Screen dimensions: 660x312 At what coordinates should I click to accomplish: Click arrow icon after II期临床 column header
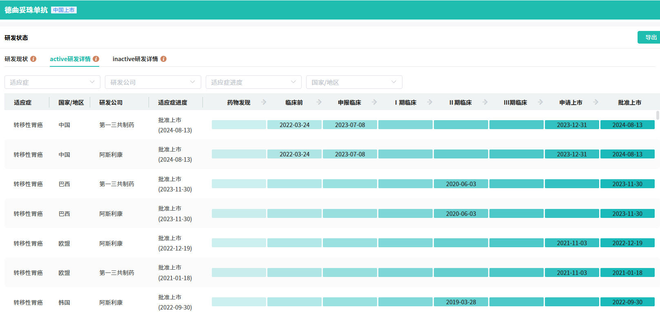pos(485,102)
